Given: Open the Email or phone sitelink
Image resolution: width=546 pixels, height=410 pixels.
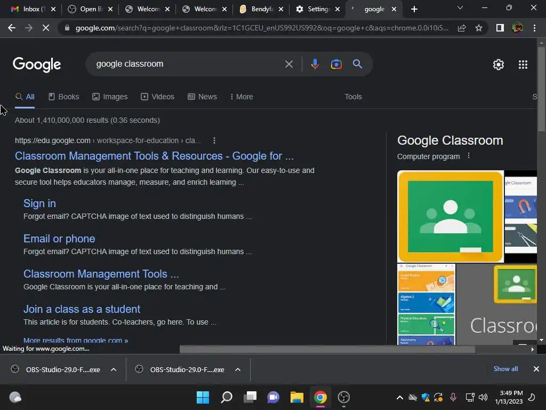Looking at the screenshot, I should 59,239.
